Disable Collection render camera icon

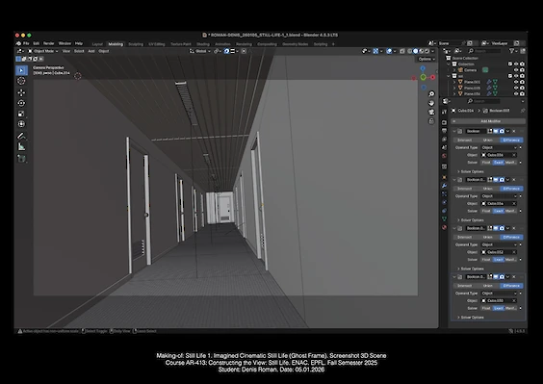(x=522, y=64)
